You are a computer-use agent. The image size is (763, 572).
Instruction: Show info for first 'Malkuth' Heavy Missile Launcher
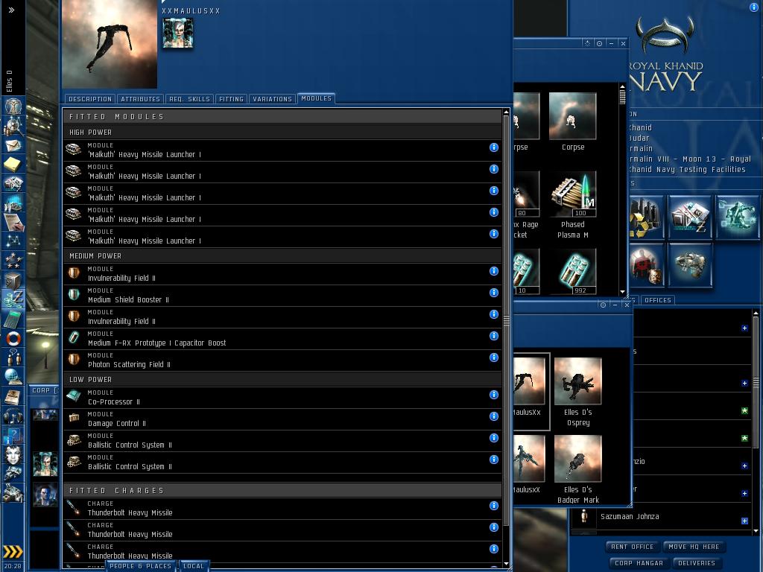pos(493,147)
